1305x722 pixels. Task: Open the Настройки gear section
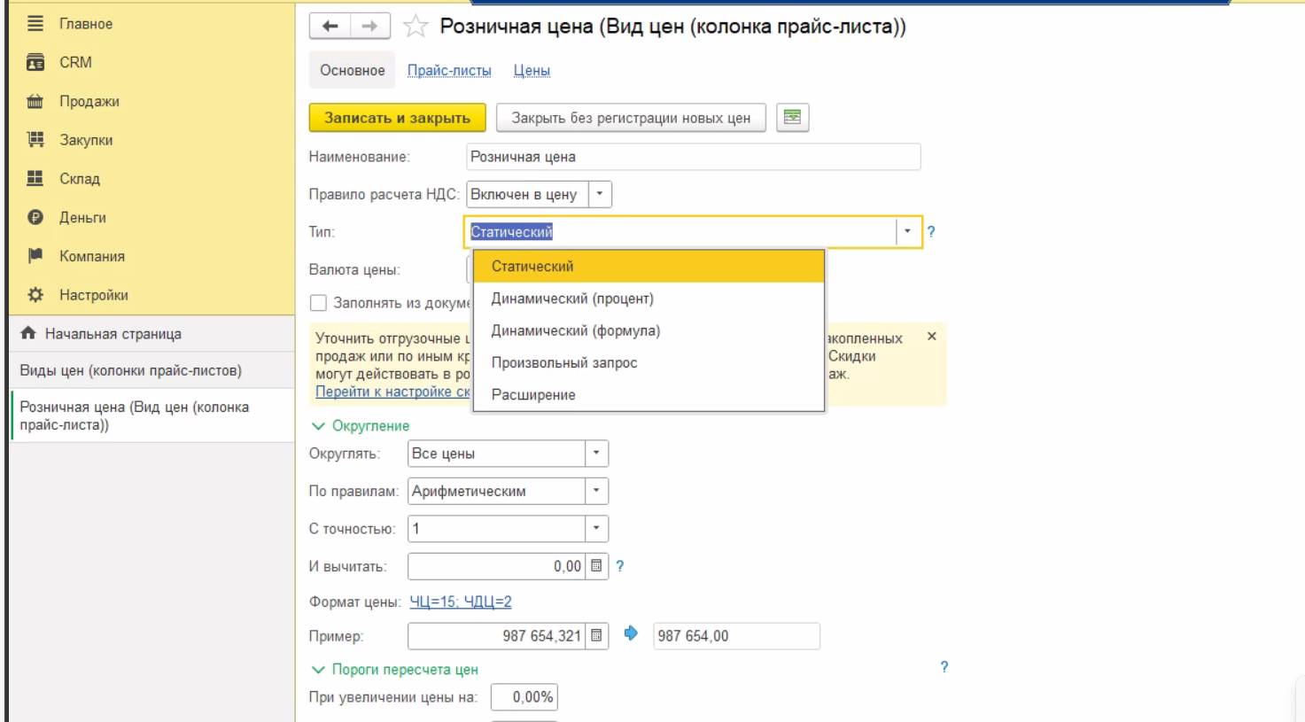(93, 295)
